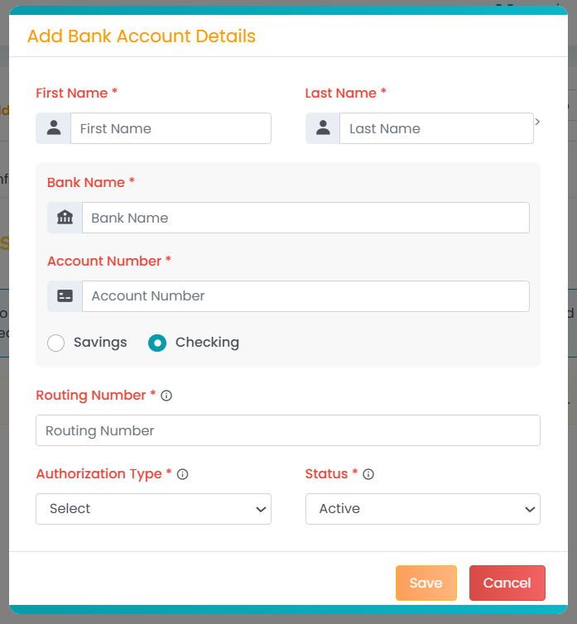Focus the First Name input field
577x624 pixels.
[171, 128]
